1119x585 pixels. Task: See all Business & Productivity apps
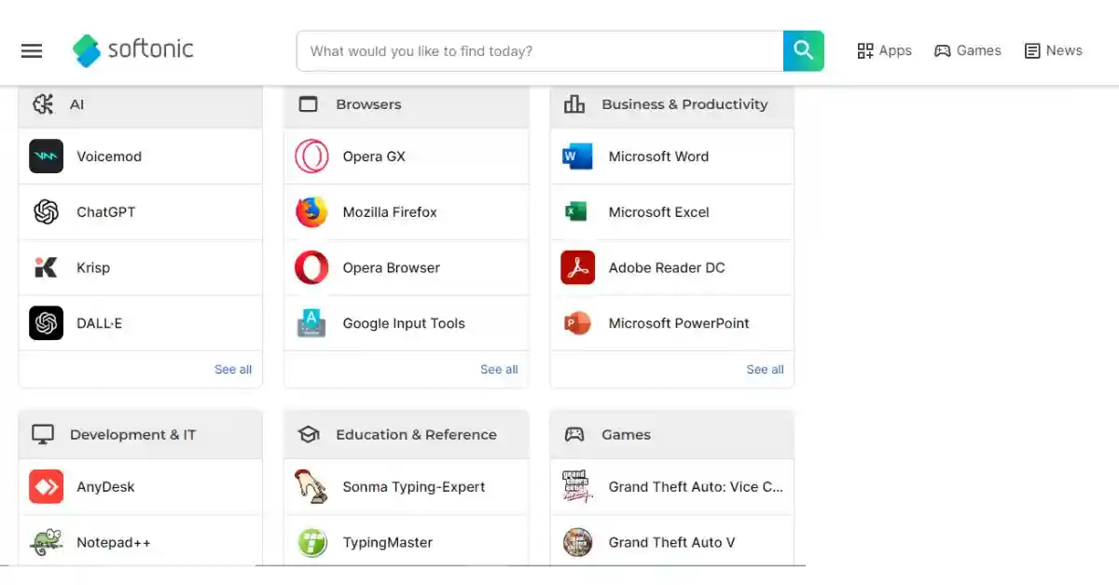pos(765,370)
